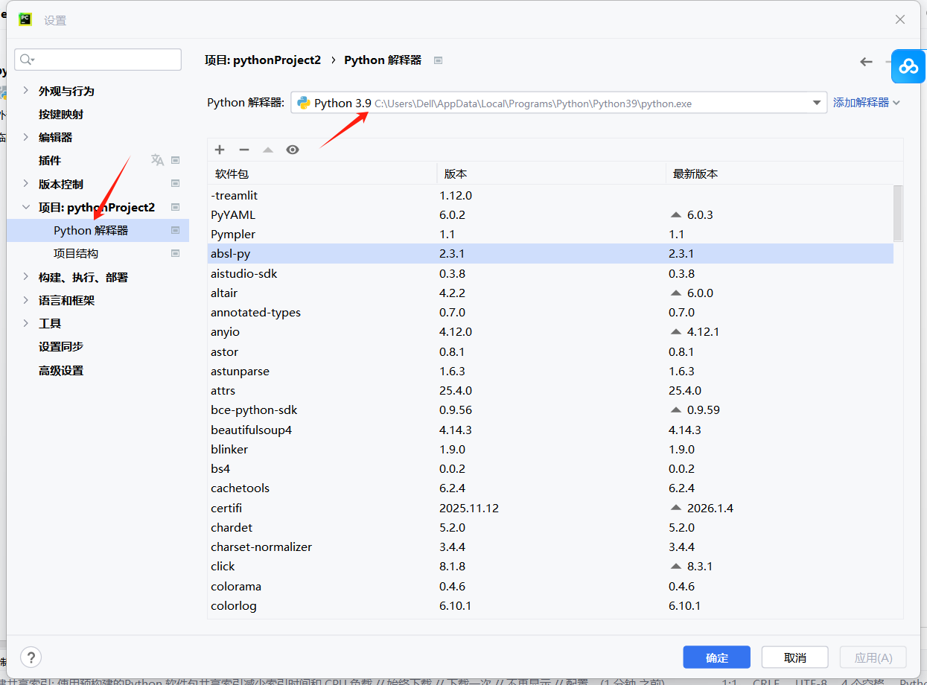Click the back arrow navigation icon

(866, 62)
